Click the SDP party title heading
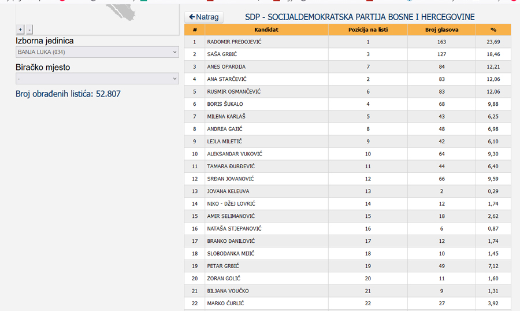 (x=360, y=17)
